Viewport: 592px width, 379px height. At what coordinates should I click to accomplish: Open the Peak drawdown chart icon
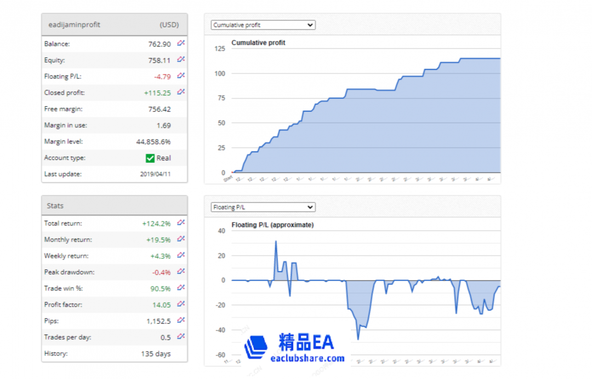[181, 272]
